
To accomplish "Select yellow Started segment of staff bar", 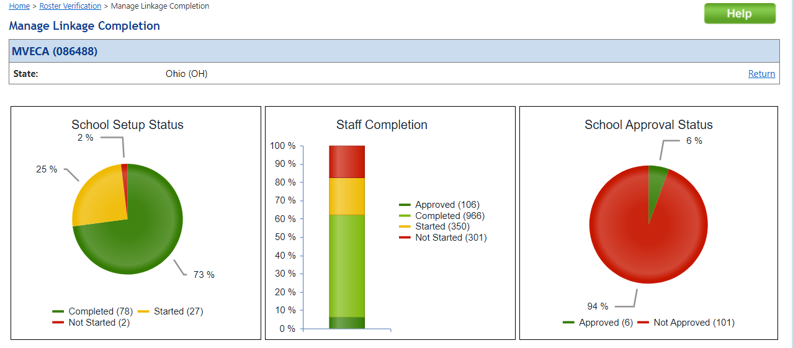I will coord(347,196).
